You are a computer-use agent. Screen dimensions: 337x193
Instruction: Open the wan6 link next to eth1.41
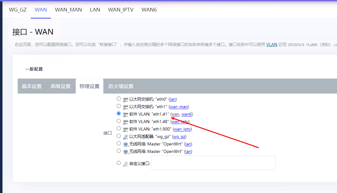tap(186, 114)
